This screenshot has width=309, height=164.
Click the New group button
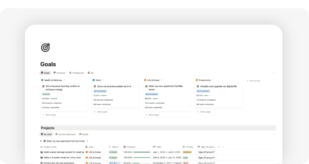[x=253, y=81]
